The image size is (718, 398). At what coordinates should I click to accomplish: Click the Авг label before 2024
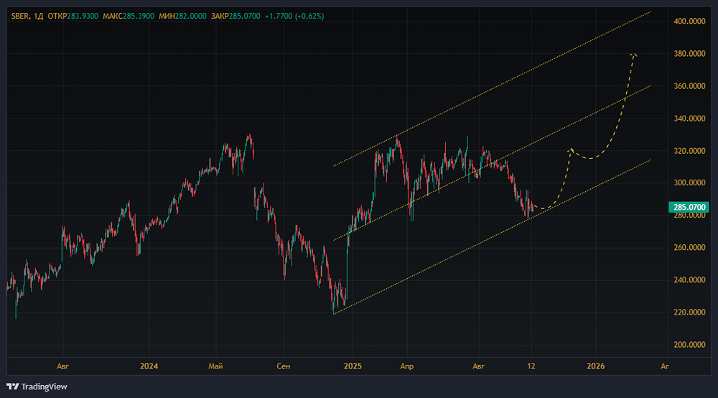tap(62, 366)
